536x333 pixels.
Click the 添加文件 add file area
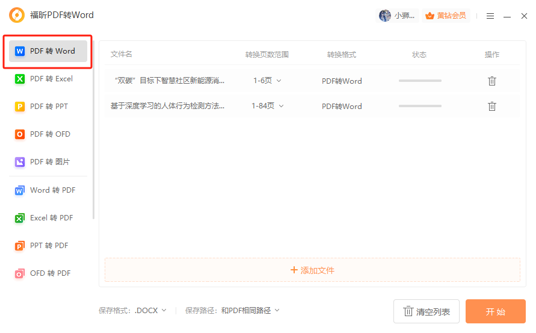[312, 270]
